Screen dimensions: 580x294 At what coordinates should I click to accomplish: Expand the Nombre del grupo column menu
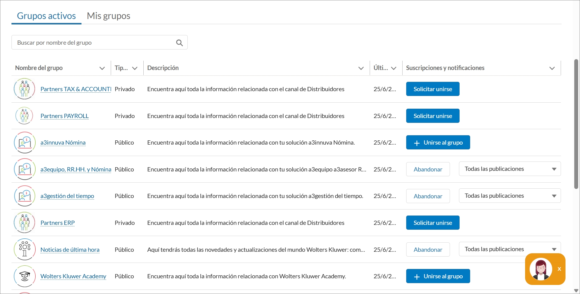102,68
